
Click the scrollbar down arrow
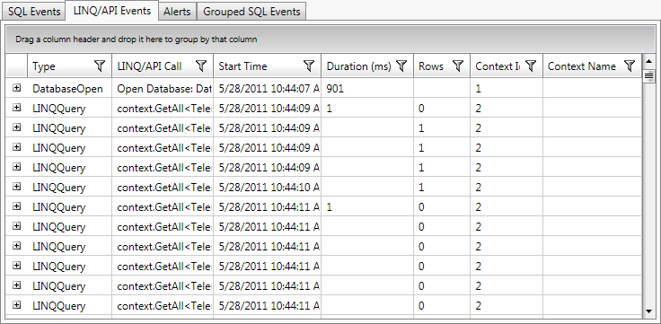point(648,311)
